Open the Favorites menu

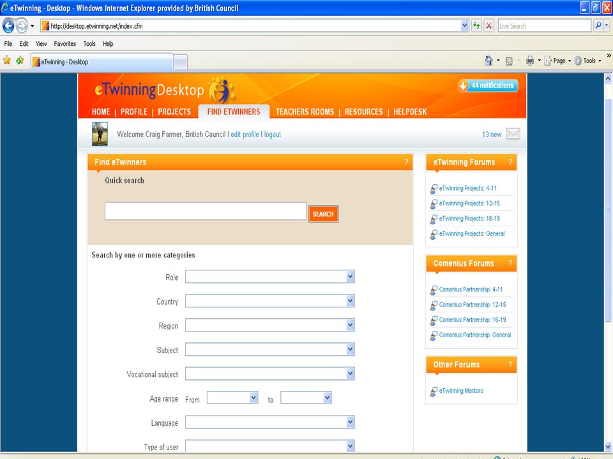[65, 44]
